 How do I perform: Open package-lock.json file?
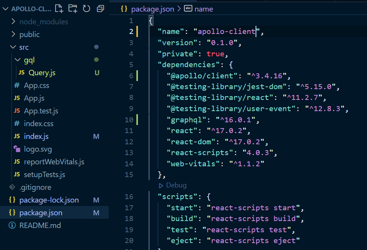(49, 200)
